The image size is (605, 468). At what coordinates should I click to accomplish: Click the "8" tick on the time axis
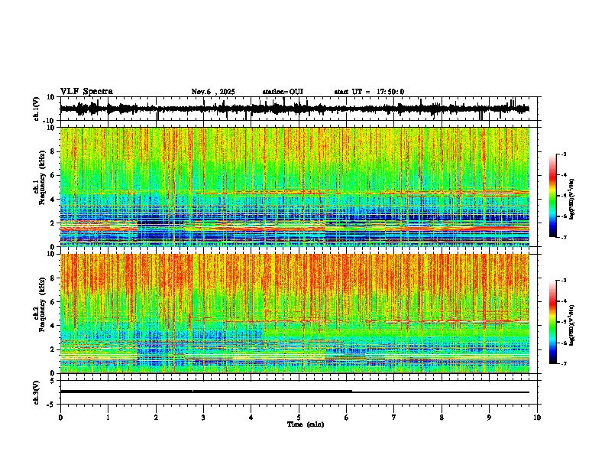pyautogui.click(x=442, y=418)
